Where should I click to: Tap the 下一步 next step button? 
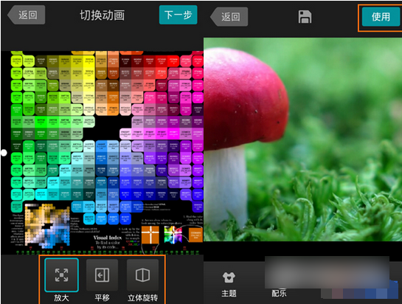178,15
